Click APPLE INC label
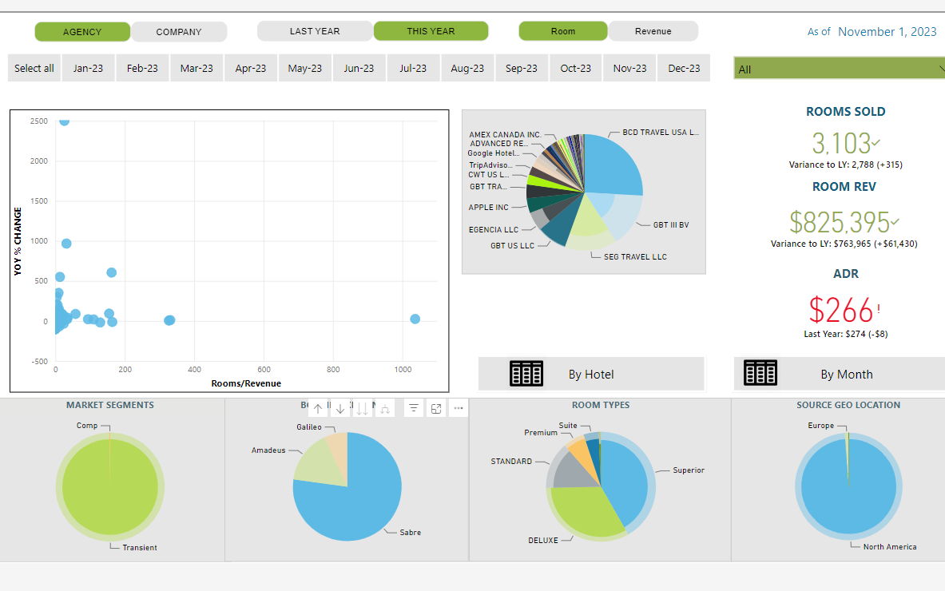The image size is (945, 591). 489,207
